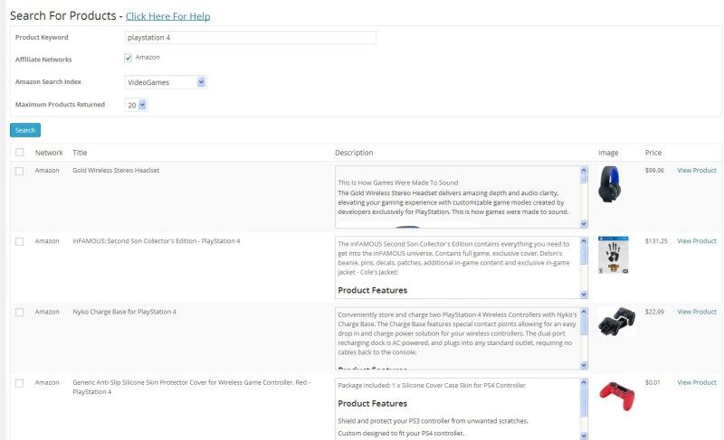Screen dimensions: 724x440
Task: Click scroll-up arrow in headset description box
Action: (584, 171)
